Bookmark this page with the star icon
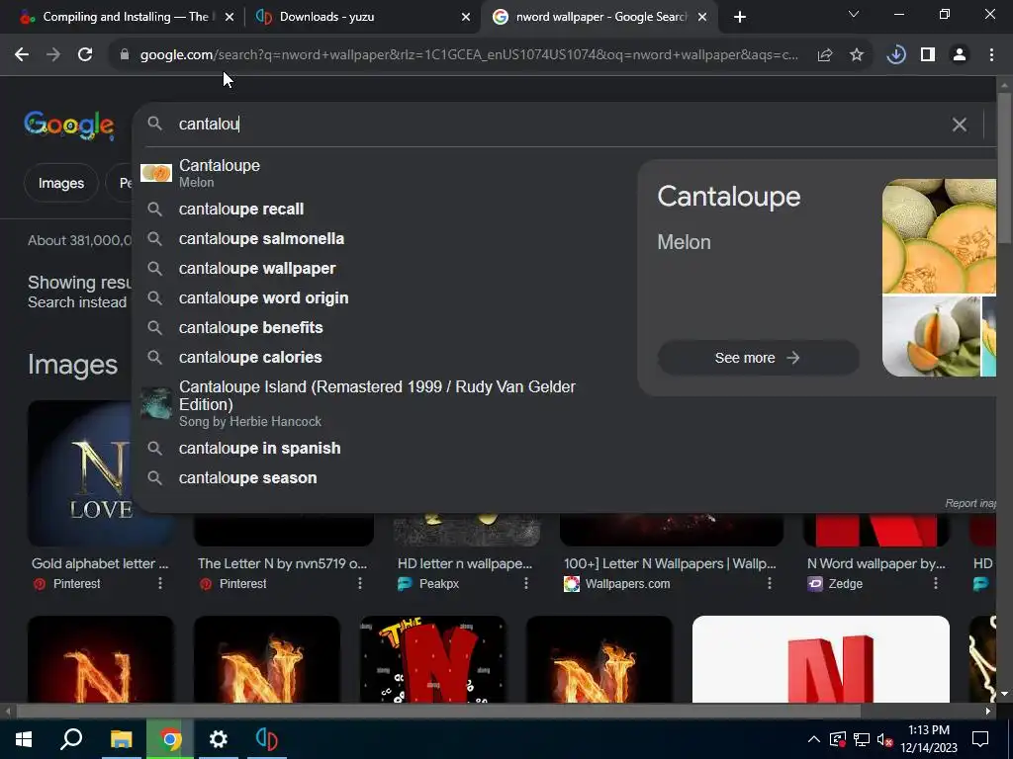 pyautogui.click(x=857, y=55)
